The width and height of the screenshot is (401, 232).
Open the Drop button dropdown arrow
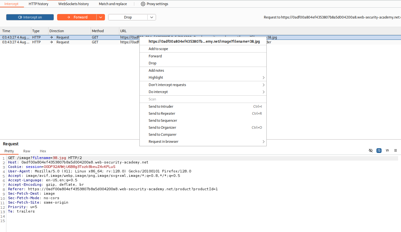152,17
